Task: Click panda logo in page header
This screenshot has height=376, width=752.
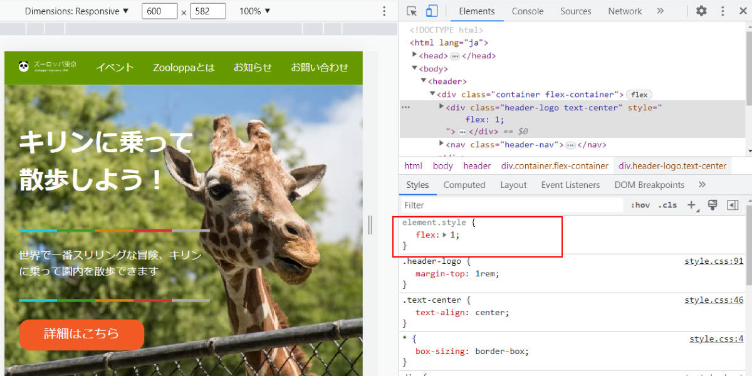Action: pyautogui.click(x=24, y=66)
